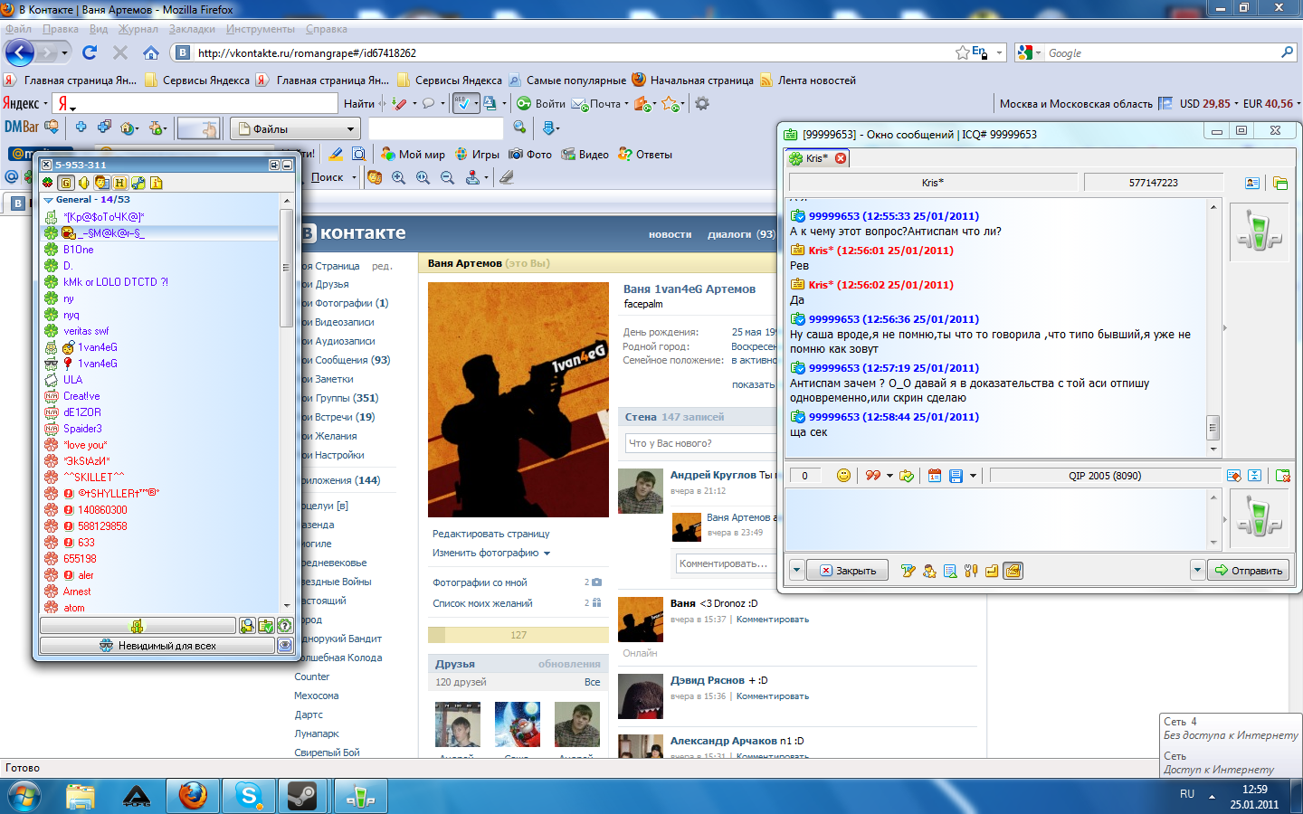Screen dimensions: 1303x814
Task: Toggle hide offline contacts face button
Action: (x=101, y=183)
